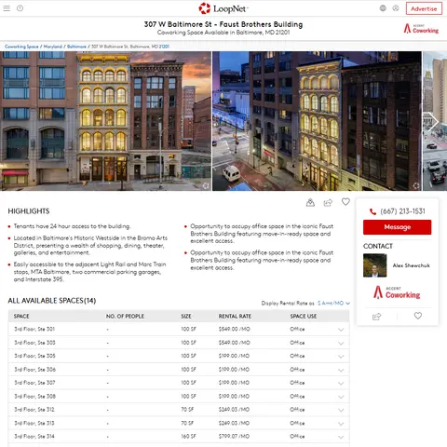Show next photo with the right arrow
The width and height of the screenshot is (447, 447).
coord(433,121)
